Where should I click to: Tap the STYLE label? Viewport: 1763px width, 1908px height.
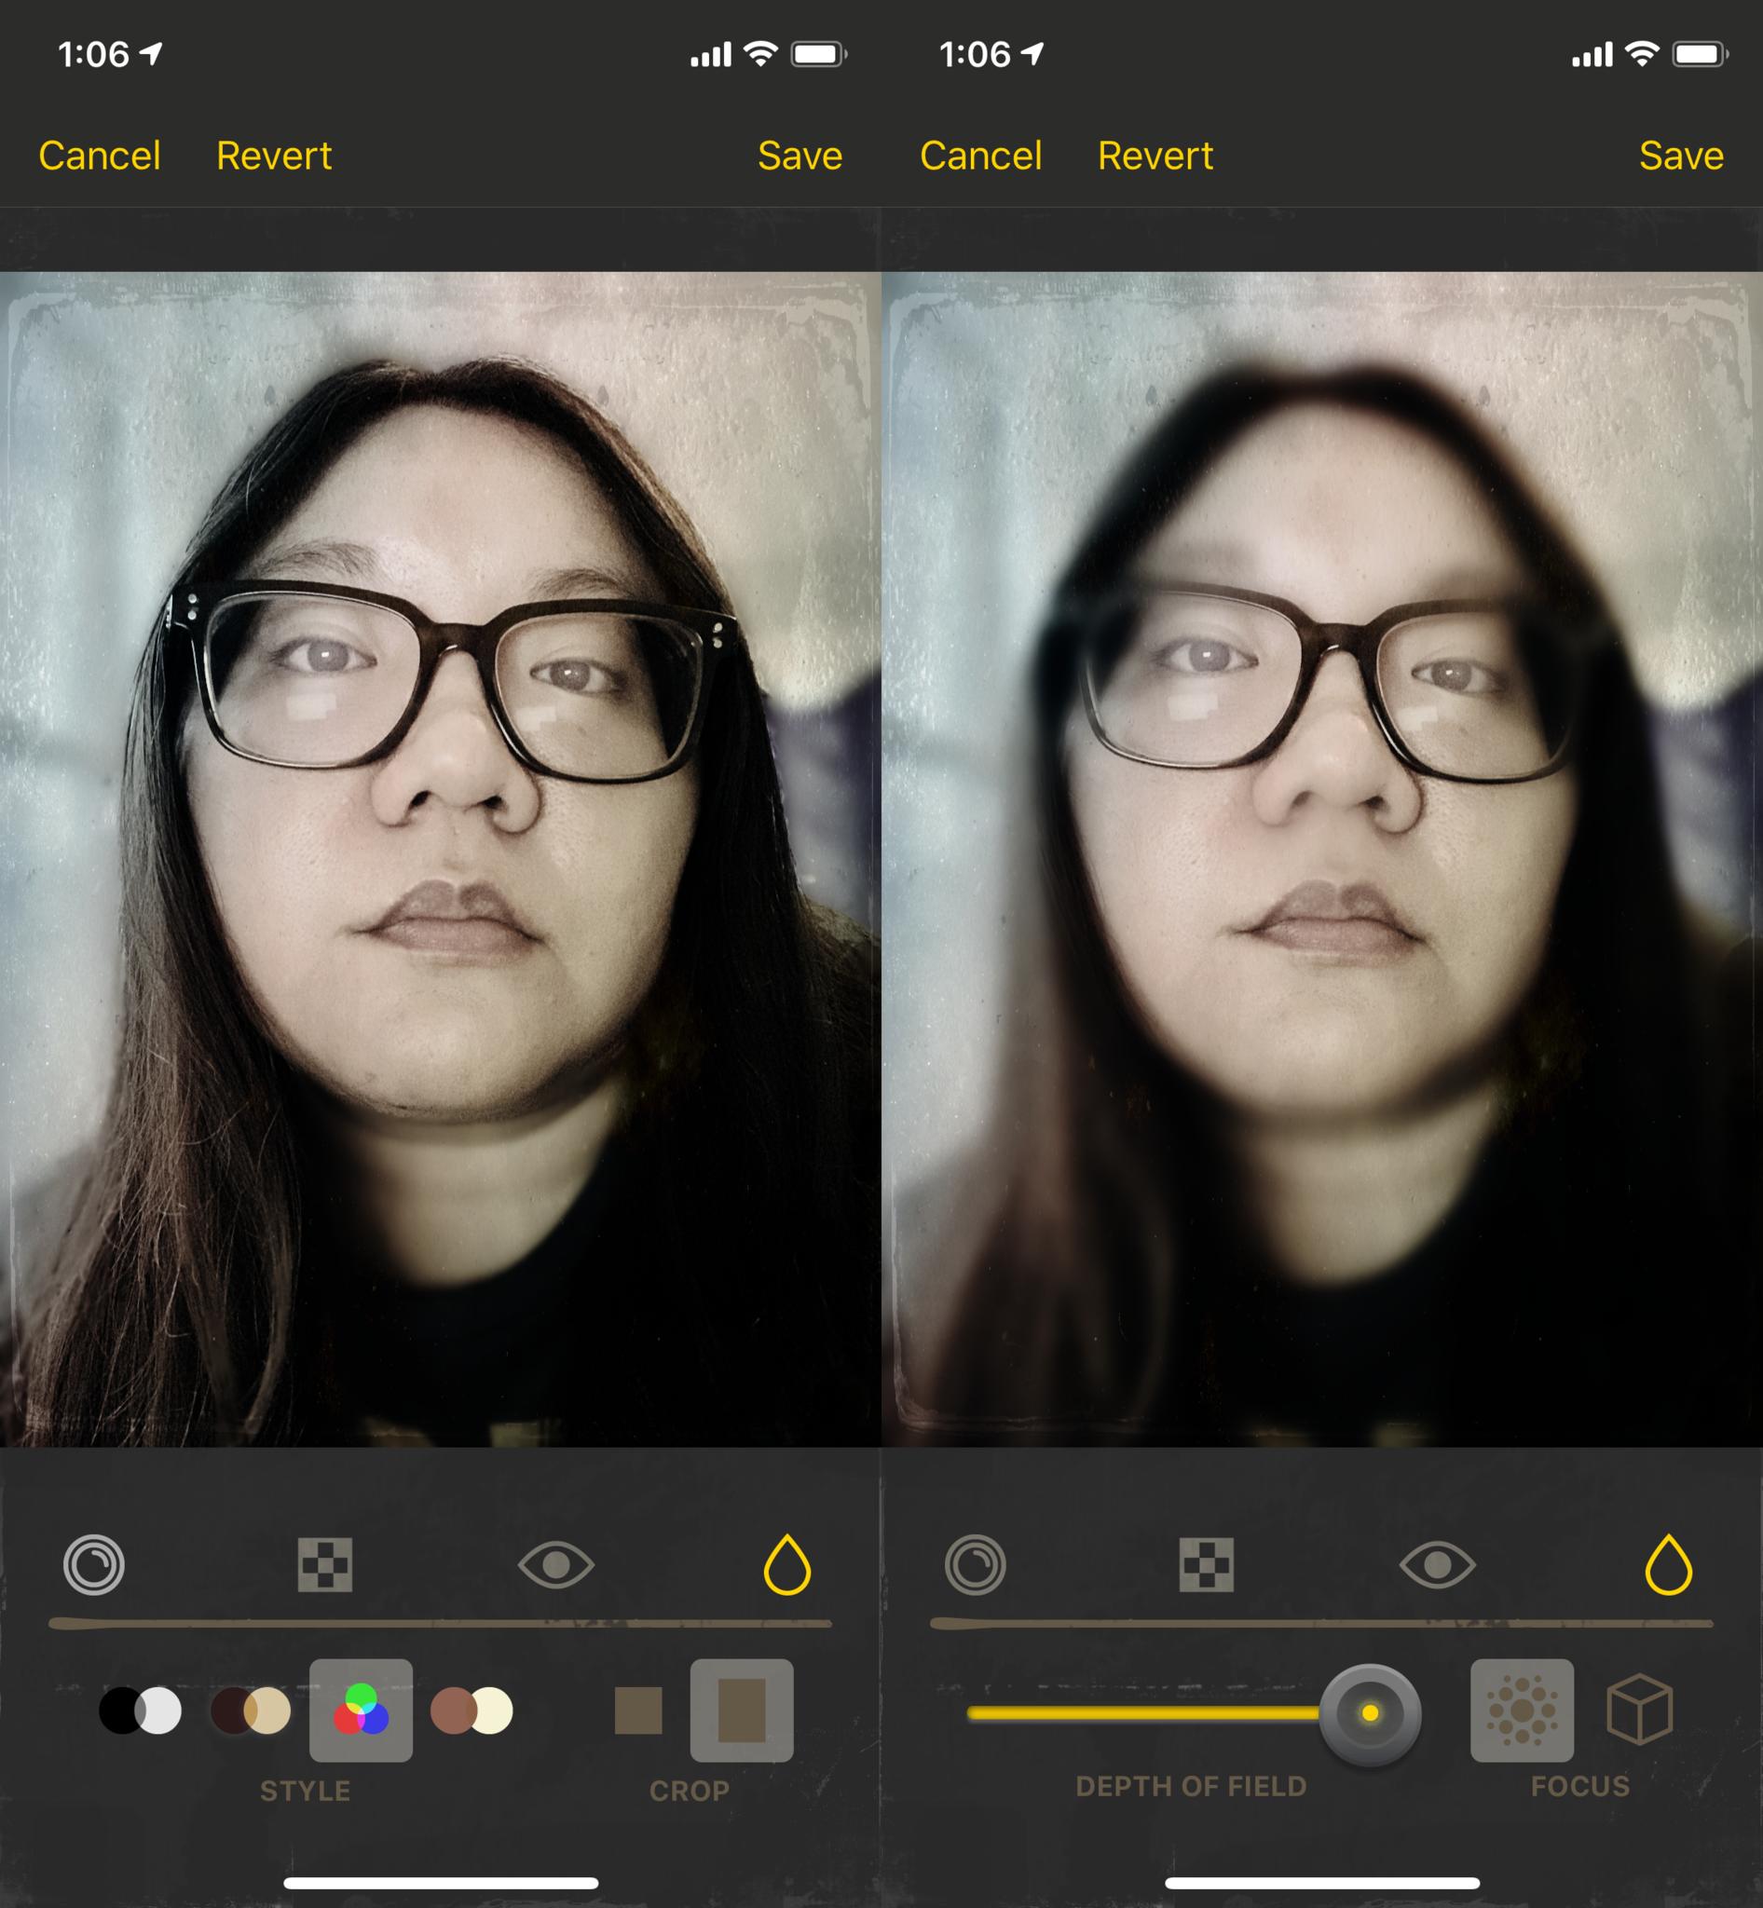[306, 1791]
